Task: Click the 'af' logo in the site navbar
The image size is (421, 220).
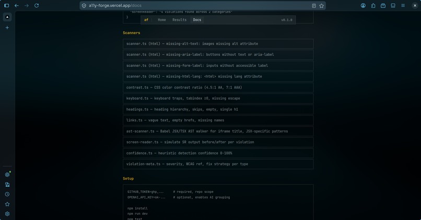Action: pyautogui.click(x=146, y=20)
